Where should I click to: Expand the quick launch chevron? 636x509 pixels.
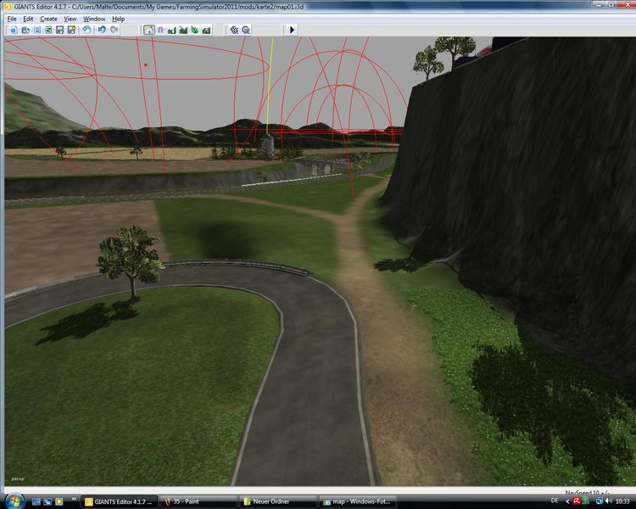tap(74, 499)
